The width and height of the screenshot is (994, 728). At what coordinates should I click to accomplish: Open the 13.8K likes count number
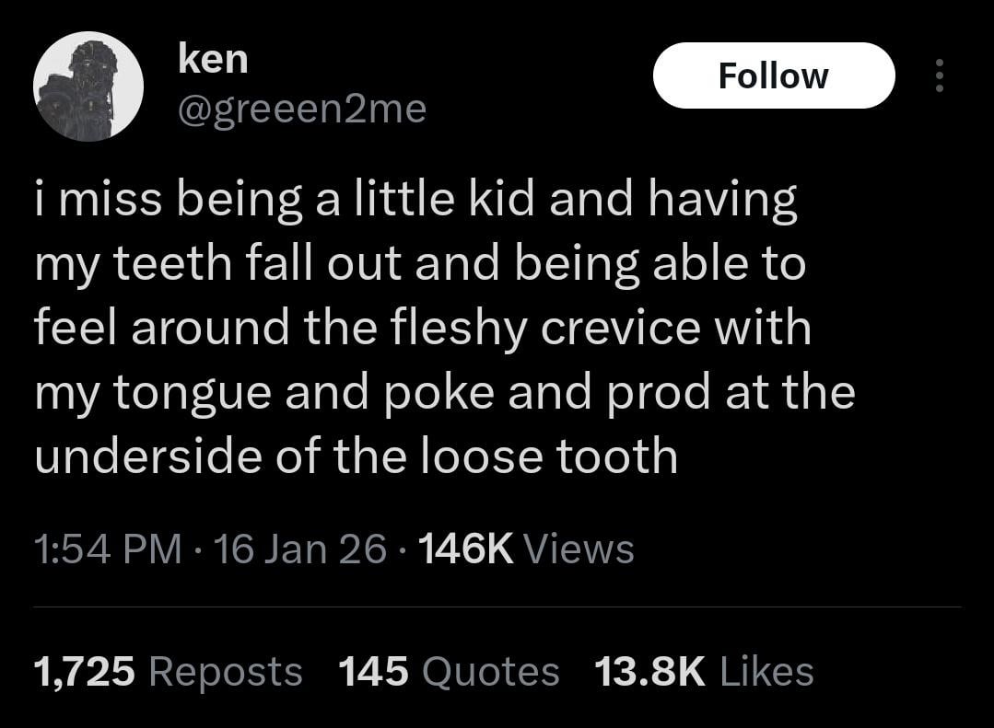pos(649,671)
